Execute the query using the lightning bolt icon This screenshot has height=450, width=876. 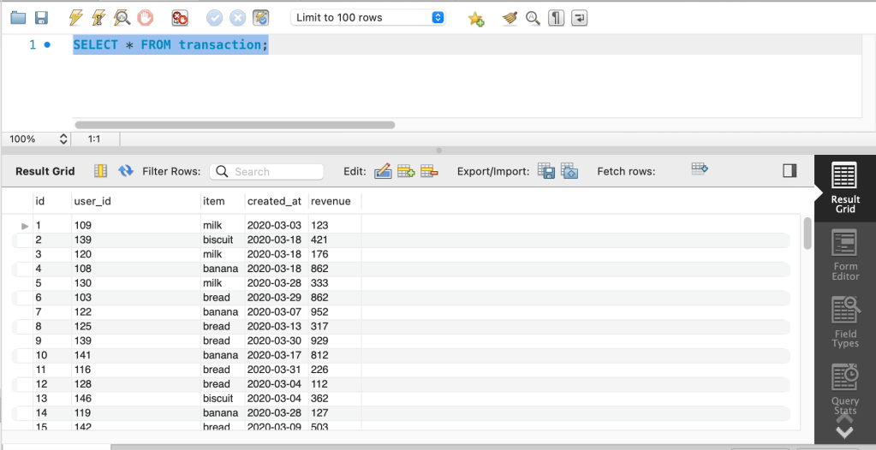pyautogui.click(x=75, y=17)
